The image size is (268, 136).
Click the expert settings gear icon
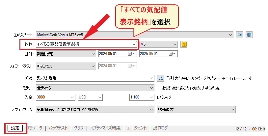coord(249,35)
